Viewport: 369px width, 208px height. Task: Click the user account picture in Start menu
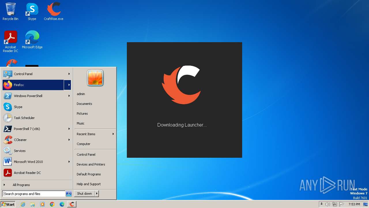point(95,78)
